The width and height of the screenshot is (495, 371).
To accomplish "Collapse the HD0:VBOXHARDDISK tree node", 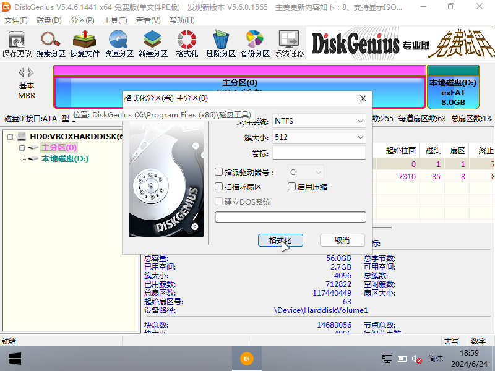I will coord(10,137).
